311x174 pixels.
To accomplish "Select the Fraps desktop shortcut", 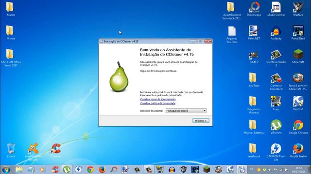I will point(276,103).
